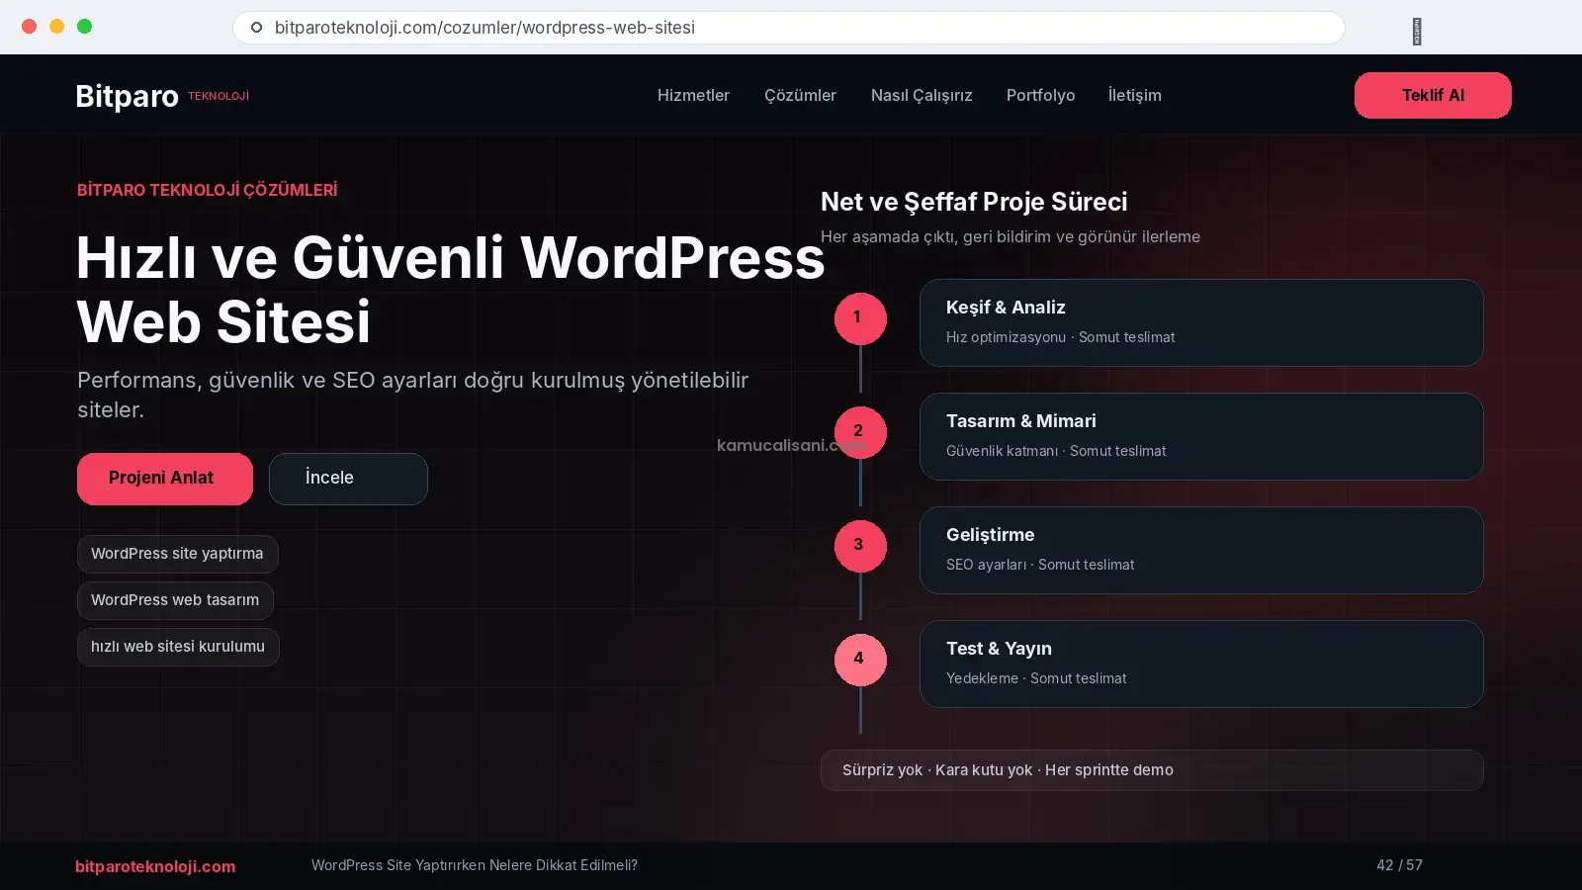Click the browser extension icon at top right
This screenshot has width=1582, height=890.
click(1417, 31)
